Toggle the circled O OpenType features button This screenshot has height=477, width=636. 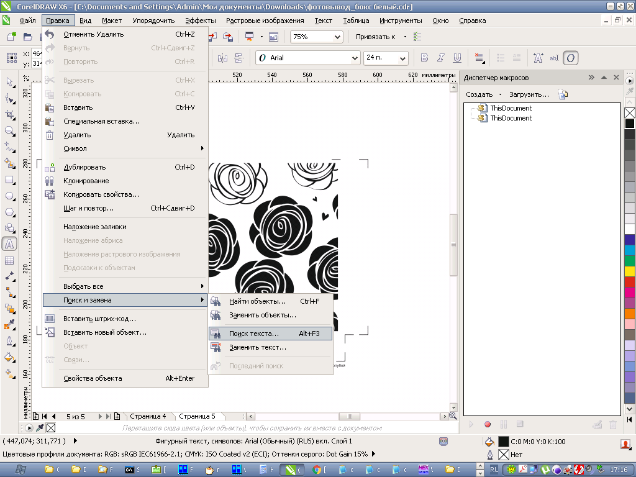tap(570, 58)
